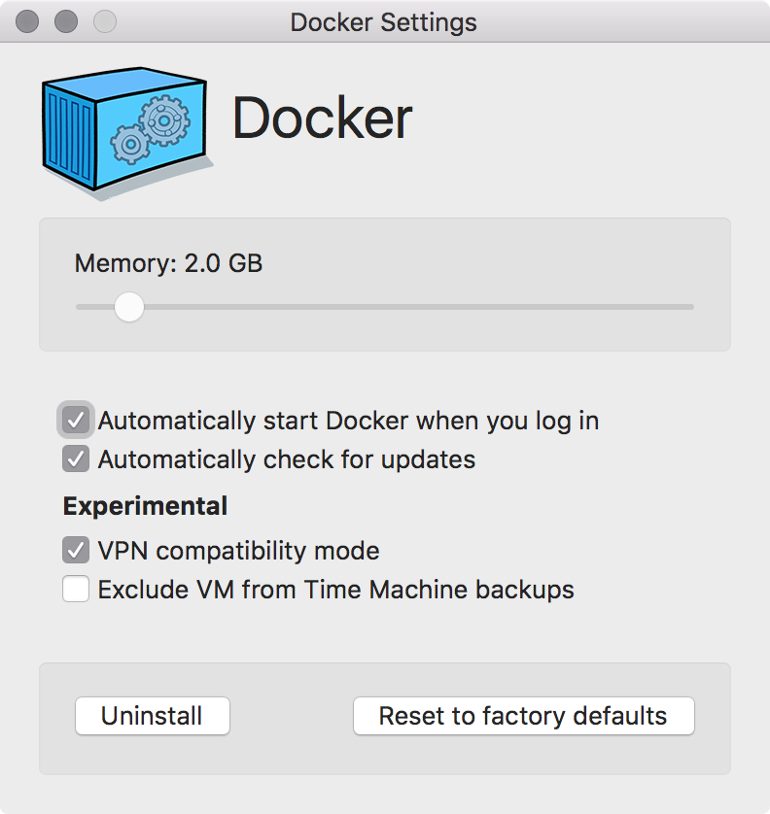Click the greyed-out zoom window button
Screen dimensions: 770x814
104,21
